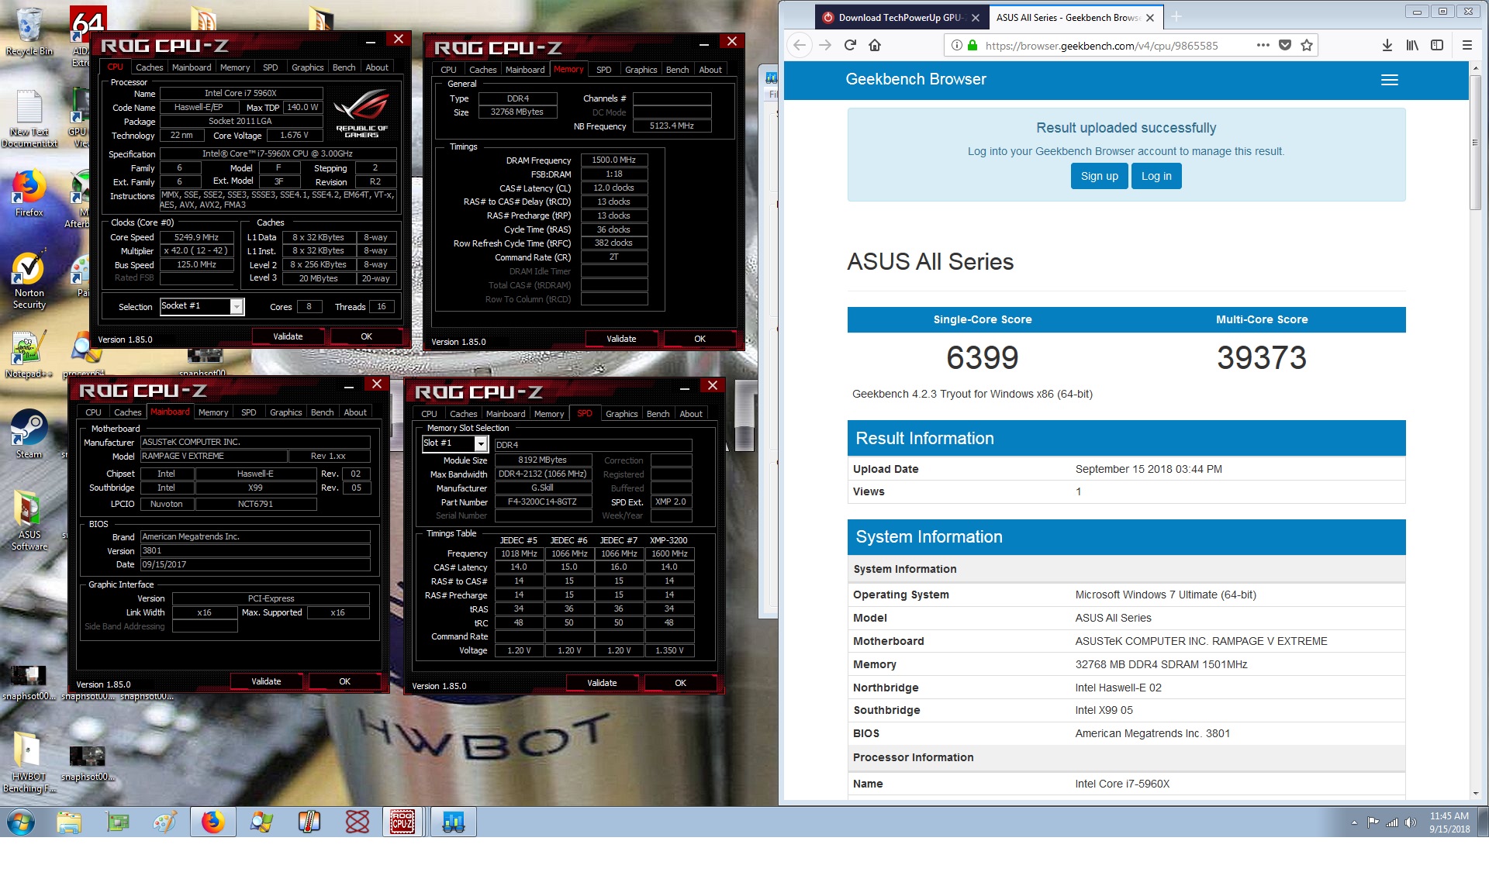Open Caches tab in the CPU window
This screenshot has height=879, width=1489.
coord(149,67)
